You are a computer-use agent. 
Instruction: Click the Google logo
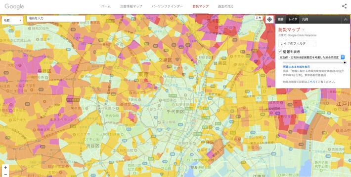pos(14,6)
